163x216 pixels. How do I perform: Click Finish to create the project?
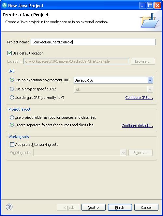point(120,207)
